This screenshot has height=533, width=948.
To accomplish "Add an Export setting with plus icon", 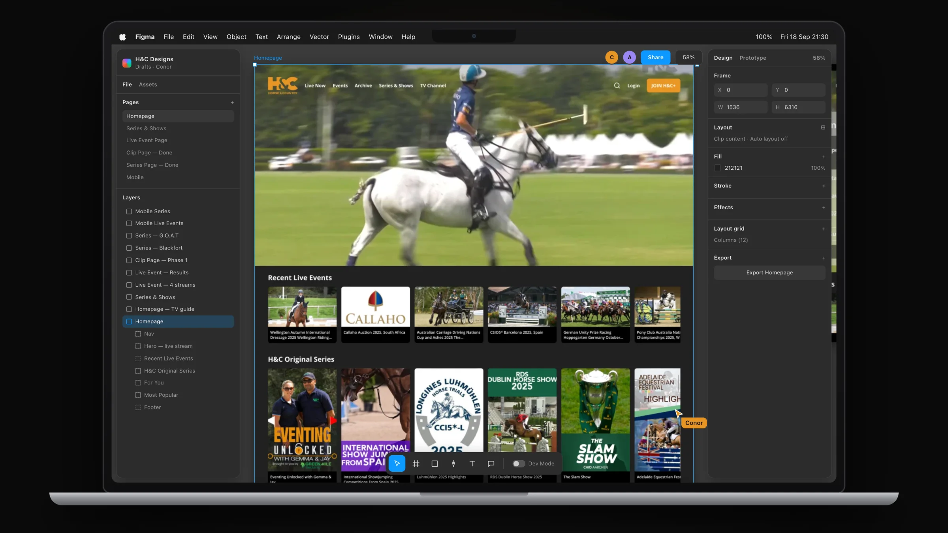I will pos(824,258).
